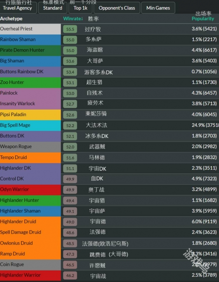219x282 pixels.
Task: Open the Highlander DK archetype
Action: [30, 168]
